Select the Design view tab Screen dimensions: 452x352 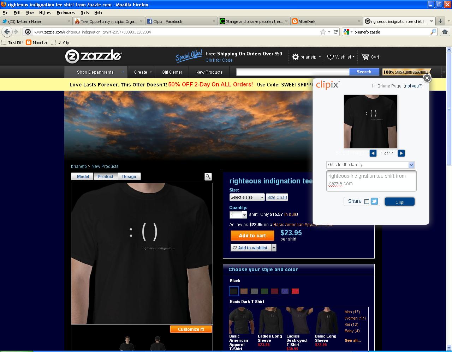tap(129, 176)
